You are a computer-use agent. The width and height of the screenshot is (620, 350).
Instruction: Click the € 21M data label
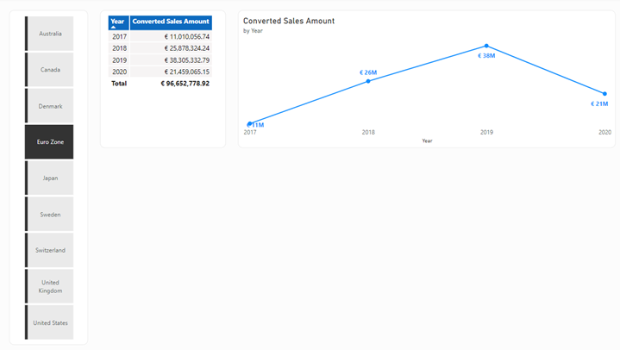tap(599, 103)
